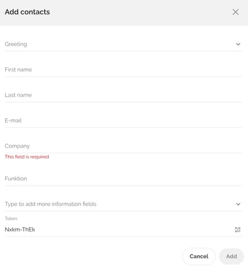Open the more information fields chevron
Viewport: 248px width, 267px height.
tap(238, 204)
